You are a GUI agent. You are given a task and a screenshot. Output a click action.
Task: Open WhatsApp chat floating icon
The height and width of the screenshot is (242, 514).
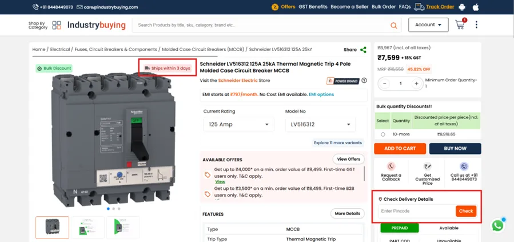[497, 225]
